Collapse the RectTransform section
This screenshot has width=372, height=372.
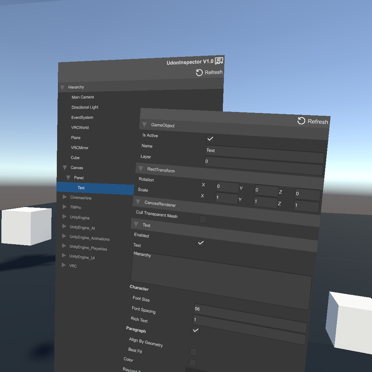pyautogui.click(x=141, y=169)
